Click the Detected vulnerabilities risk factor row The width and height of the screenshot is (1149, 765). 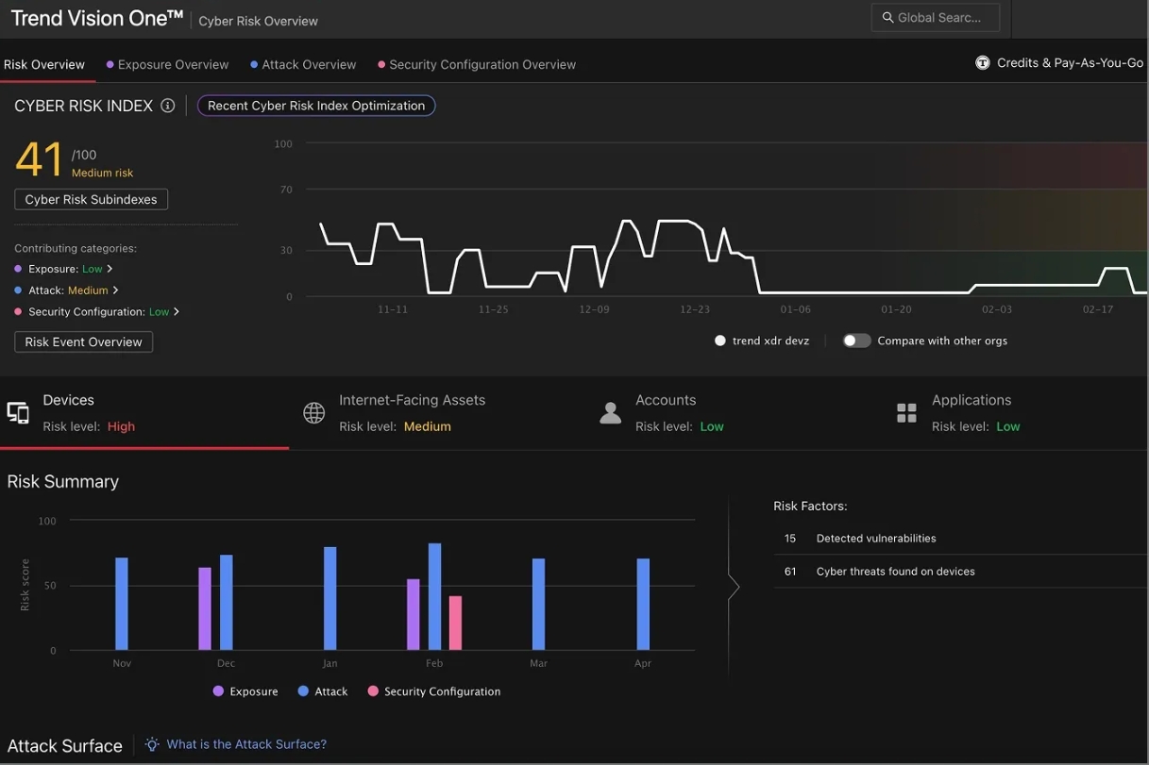961,539
